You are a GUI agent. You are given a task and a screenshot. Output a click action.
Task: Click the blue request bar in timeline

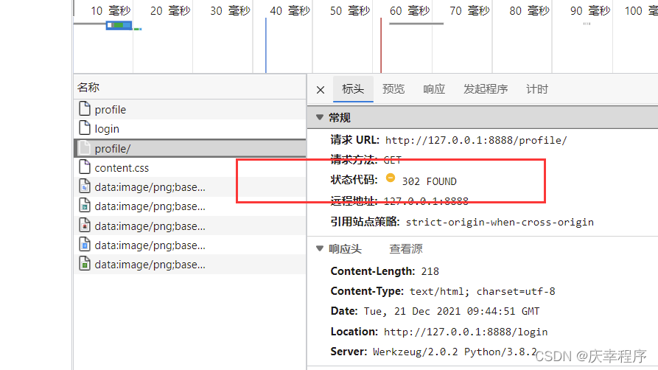click(119, 26)
